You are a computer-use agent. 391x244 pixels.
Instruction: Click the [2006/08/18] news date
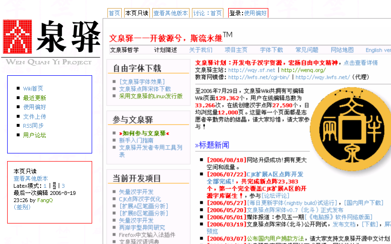pyautogui.click(x=226, y=160)
